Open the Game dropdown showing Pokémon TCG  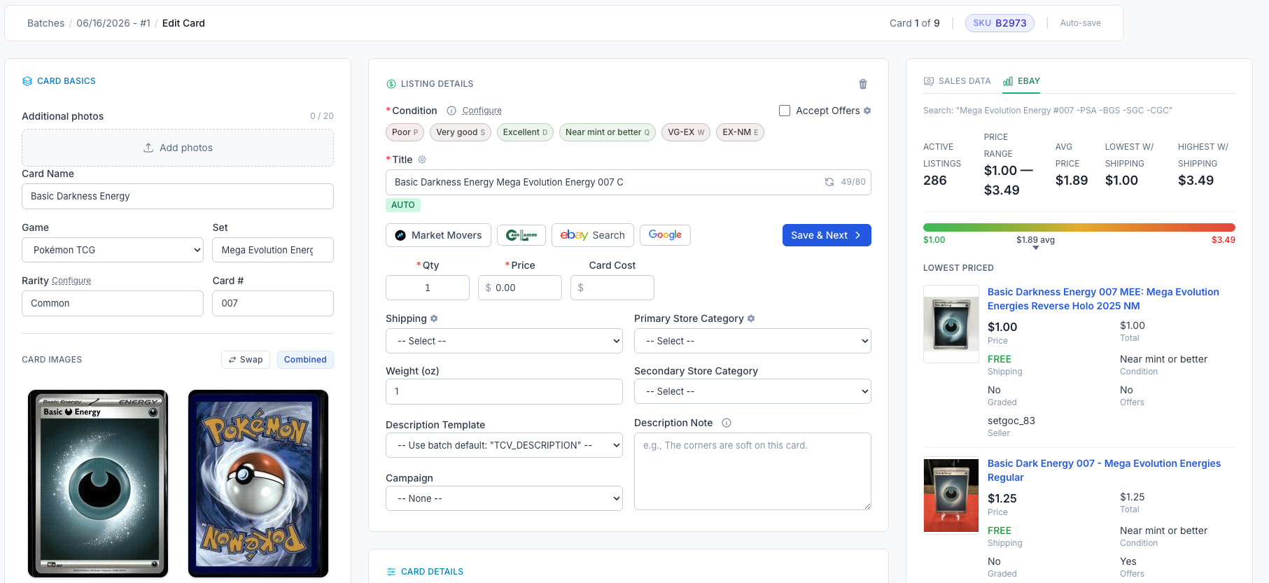[x=113, y=250]
